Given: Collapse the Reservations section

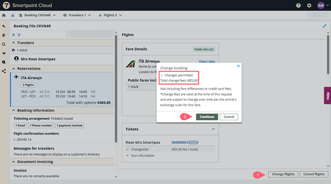Looking at the screenshot, I should tap(13, 69).
